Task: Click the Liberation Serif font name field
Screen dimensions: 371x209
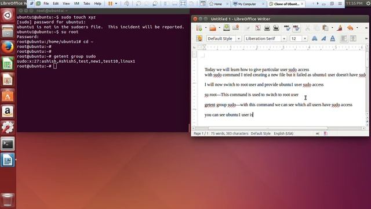Action: point(263,38)
